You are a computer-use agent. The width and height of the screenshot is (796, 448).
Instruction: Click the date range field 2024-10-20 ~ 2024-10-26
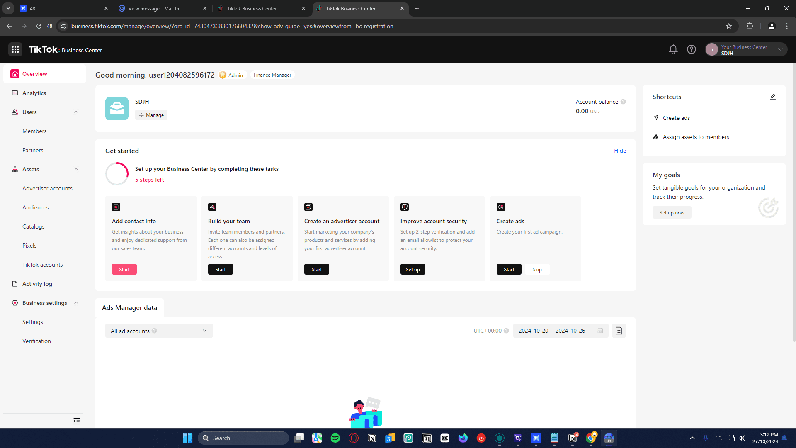[x=561, y=331]
